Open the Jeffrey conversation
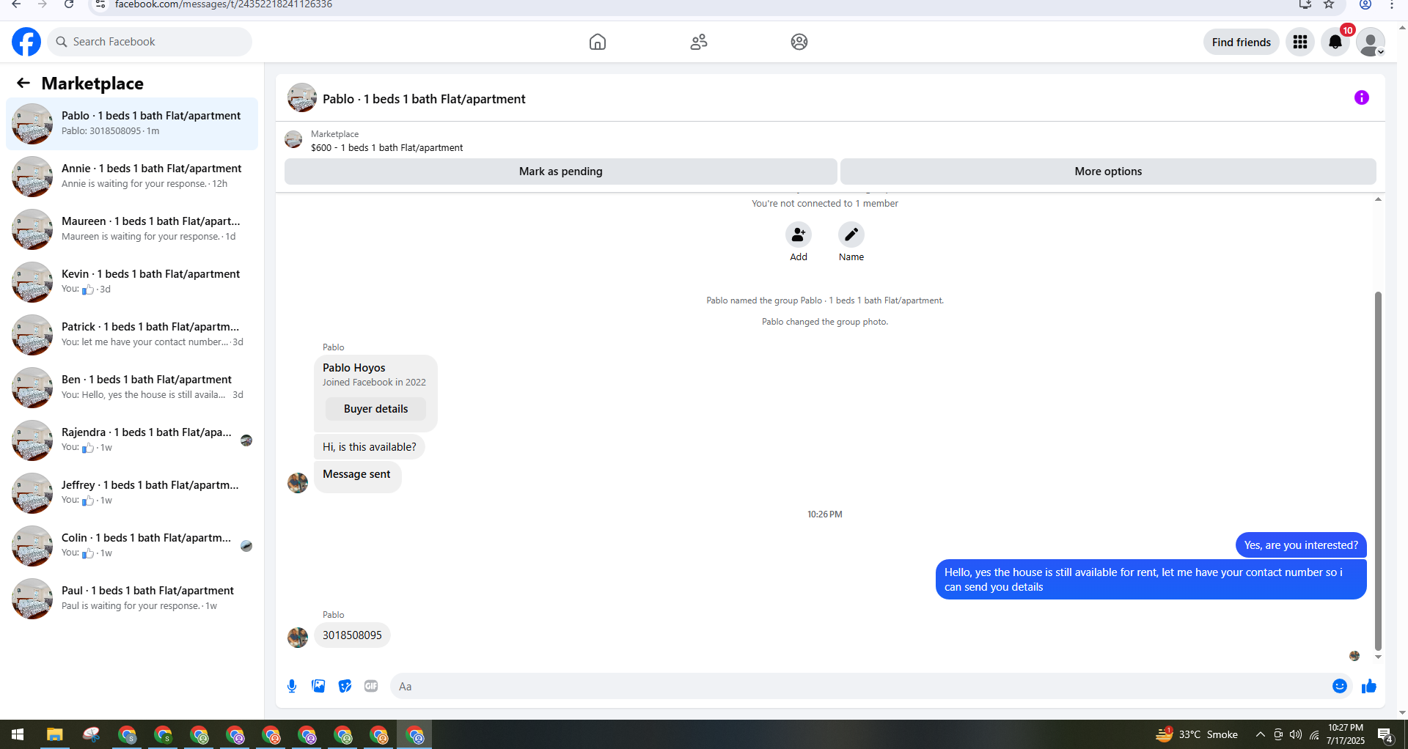 [132, 493]
